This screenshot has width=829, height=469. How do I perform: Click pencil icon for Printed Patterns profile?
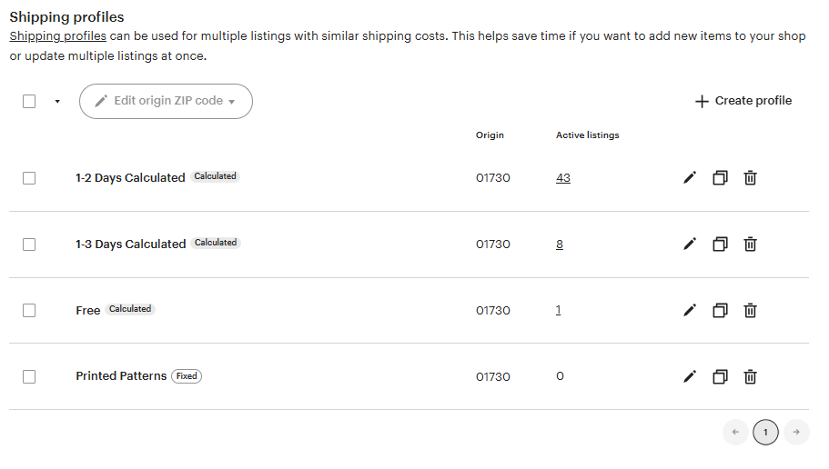coord(690,376)
